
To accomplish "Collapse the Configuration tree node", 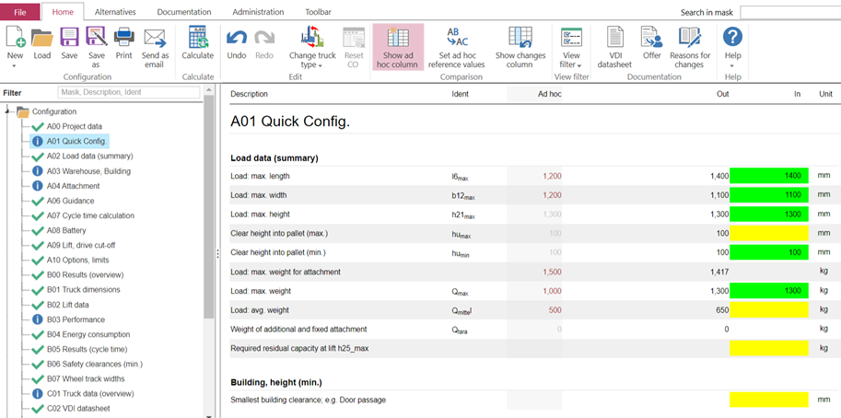I will [9, 112].
